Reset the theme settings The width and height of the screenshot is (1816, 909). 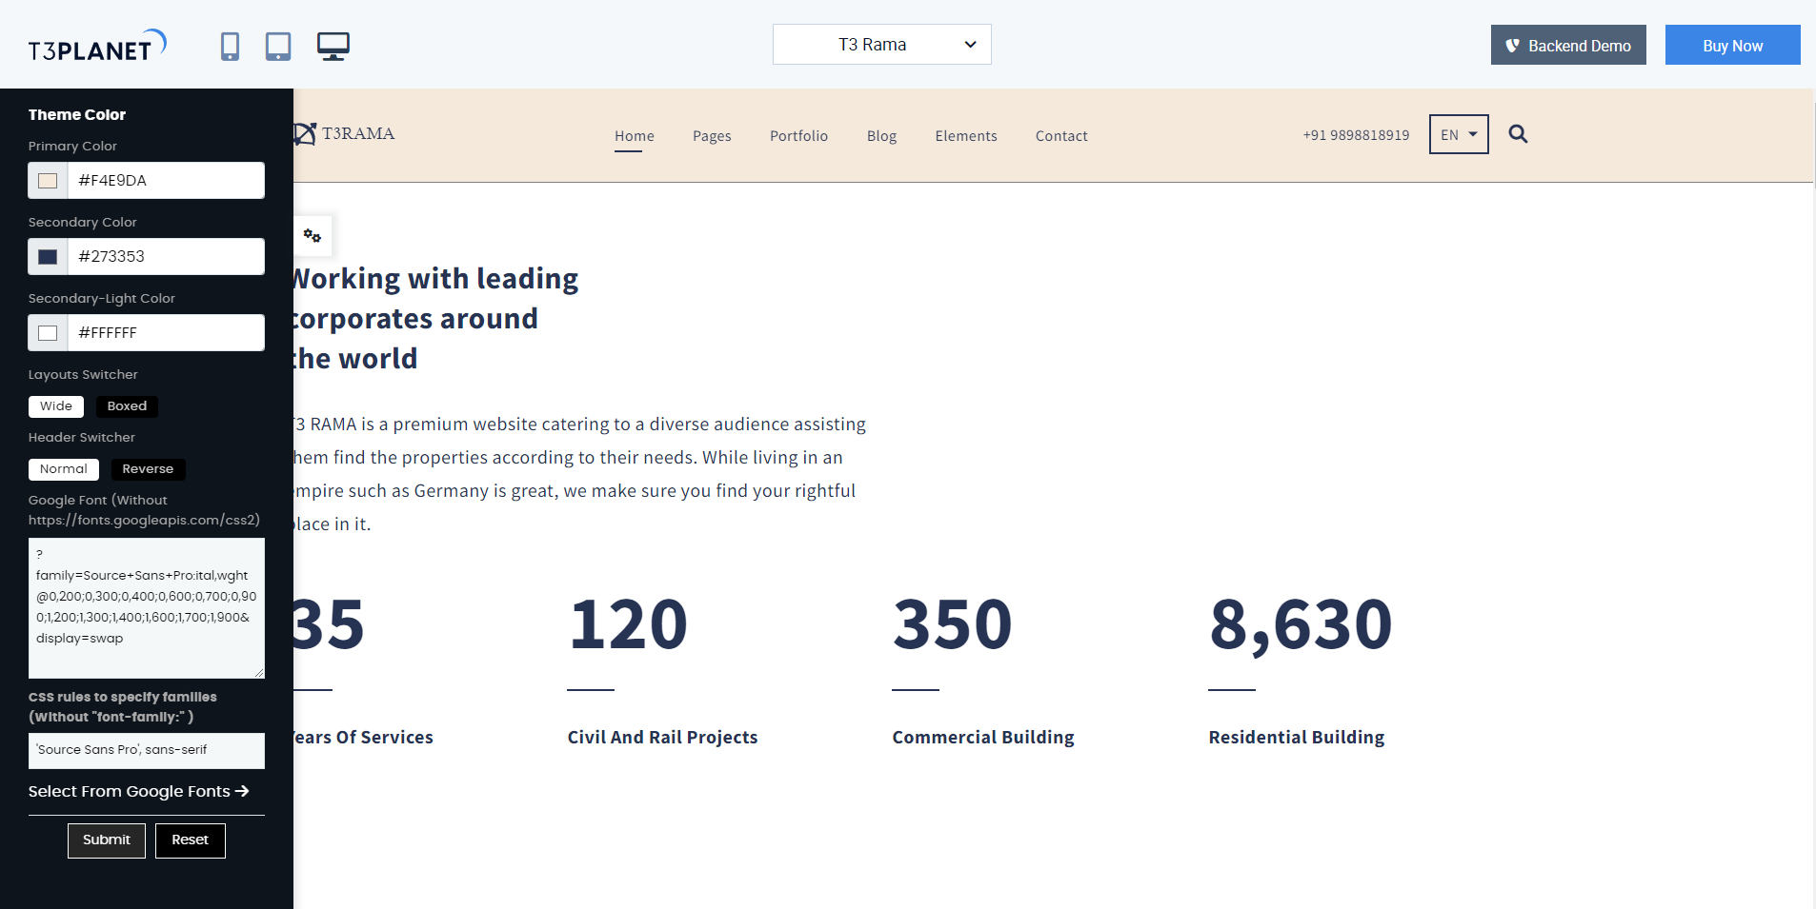191,840
